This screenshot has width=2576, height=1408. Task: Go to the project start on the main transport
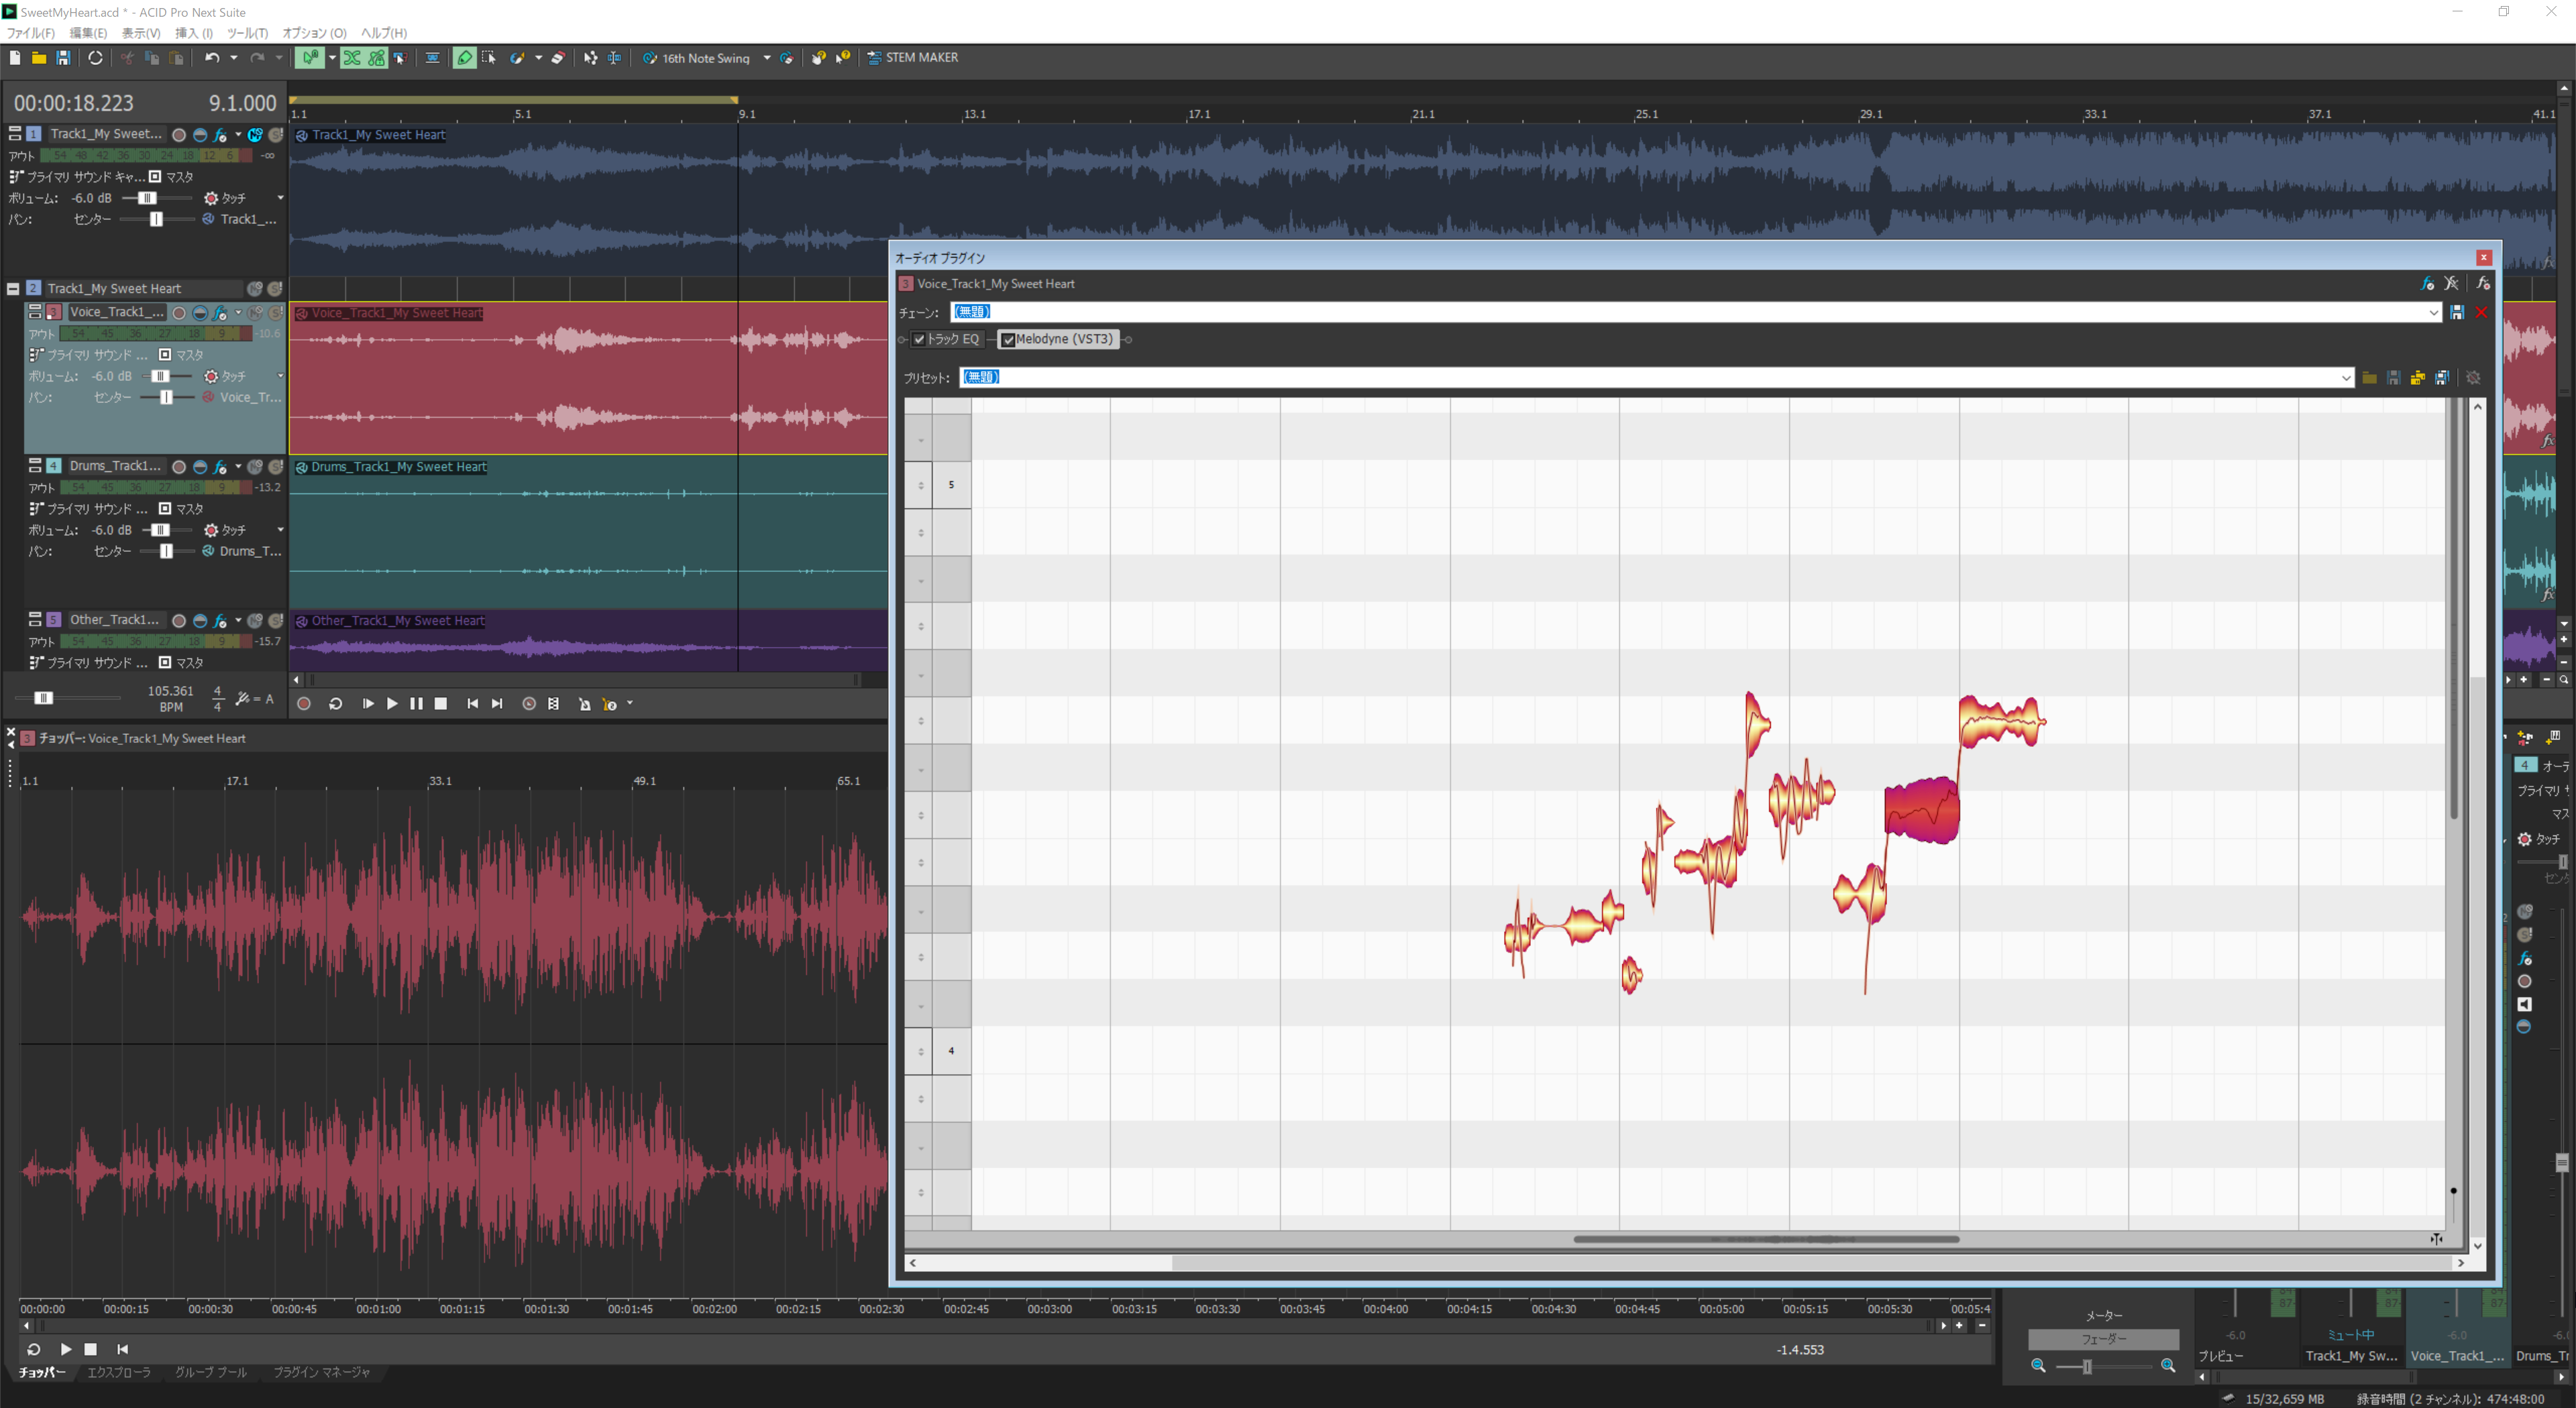click(x=473, y=705)
